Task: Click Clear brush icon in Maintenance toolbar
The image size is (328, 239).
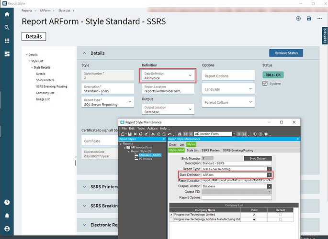Action: tap(146, 134)
